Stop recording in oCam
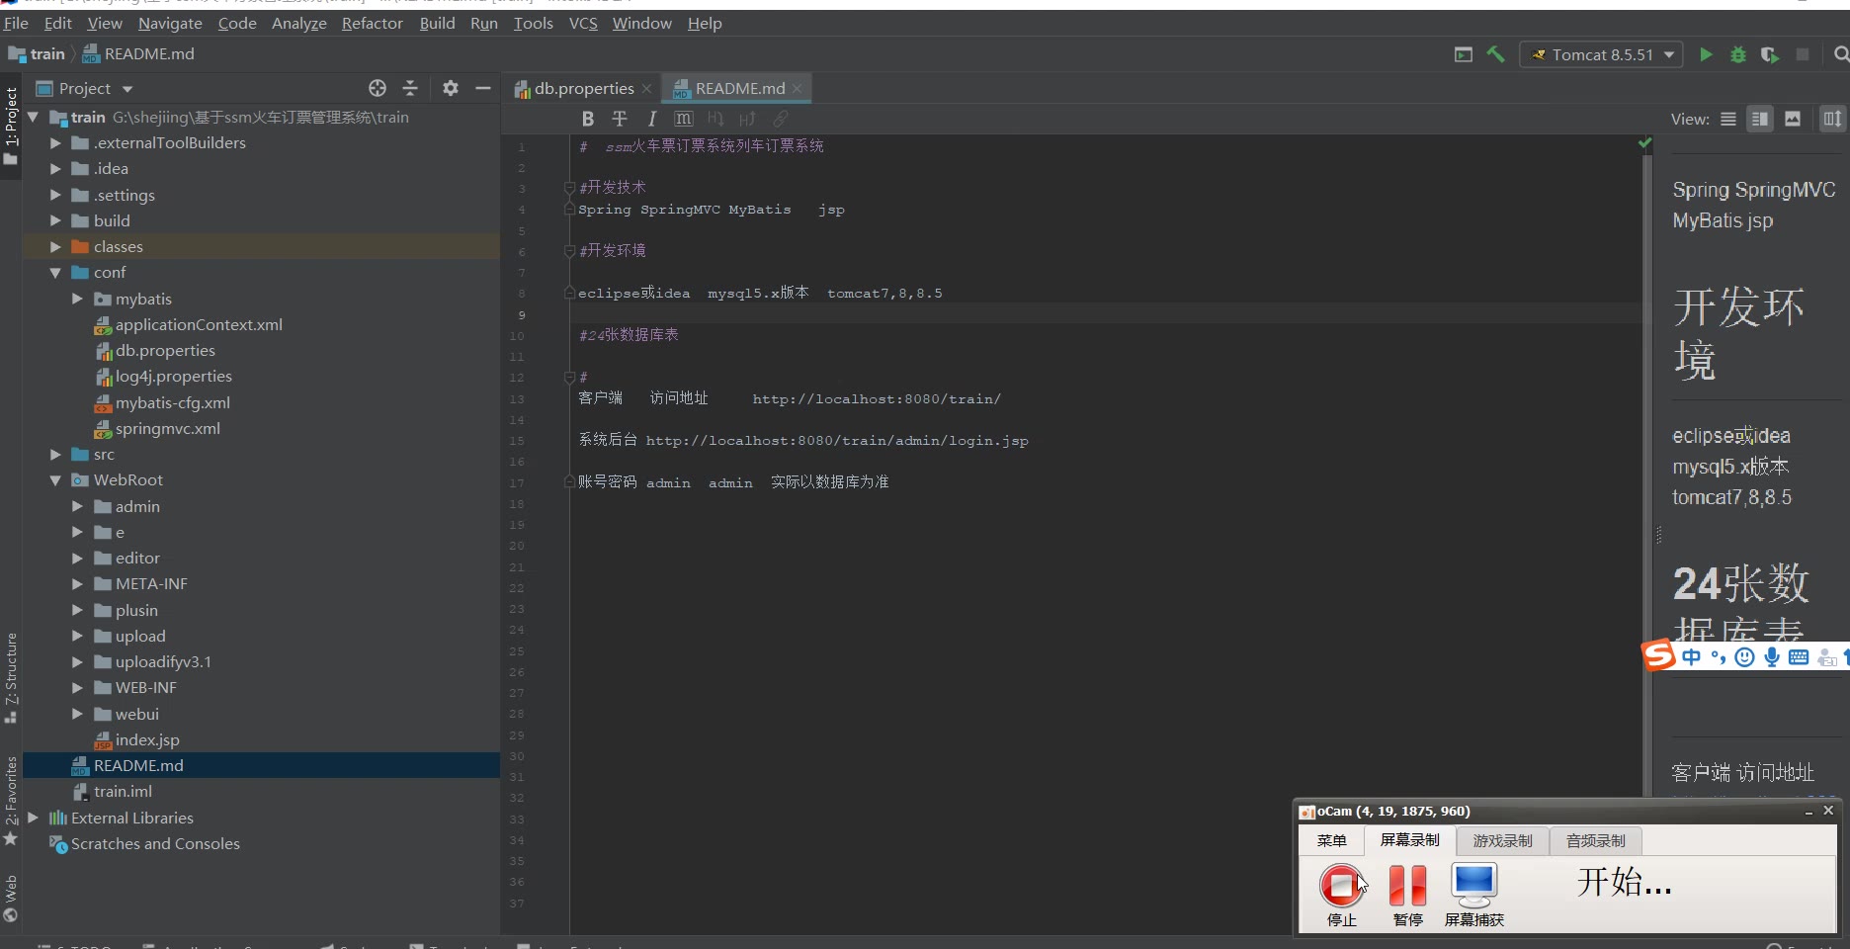 [x=1341, y=886]
